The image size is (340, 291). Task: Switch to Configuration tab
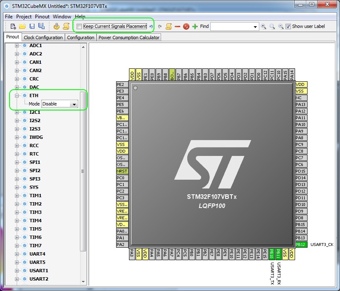pos(80,38)
